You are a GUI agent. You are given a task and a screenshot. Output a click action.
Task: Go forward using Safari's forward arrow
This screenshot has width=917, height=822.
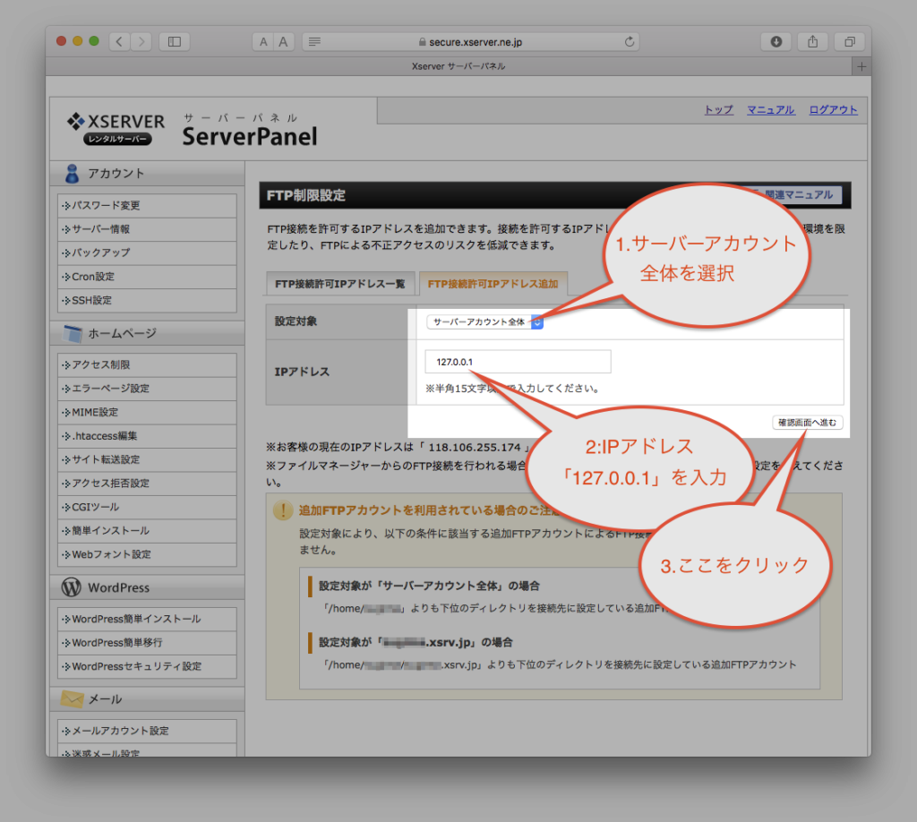click(141, 41)
